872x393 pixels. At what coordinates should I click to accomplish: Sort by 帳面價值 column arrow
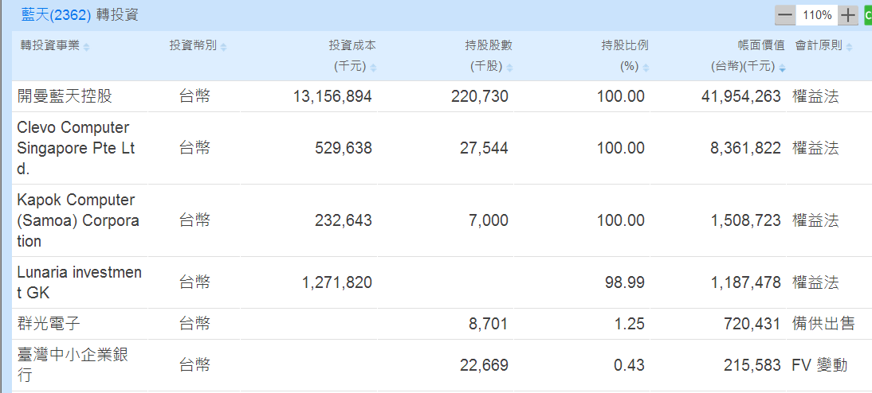(x=782, y=68)
